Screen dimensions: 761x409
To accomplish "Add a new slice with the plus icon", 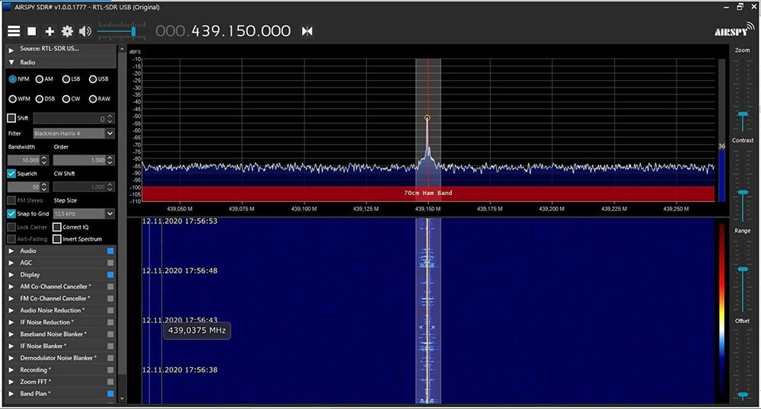I will tap(49, 31).
